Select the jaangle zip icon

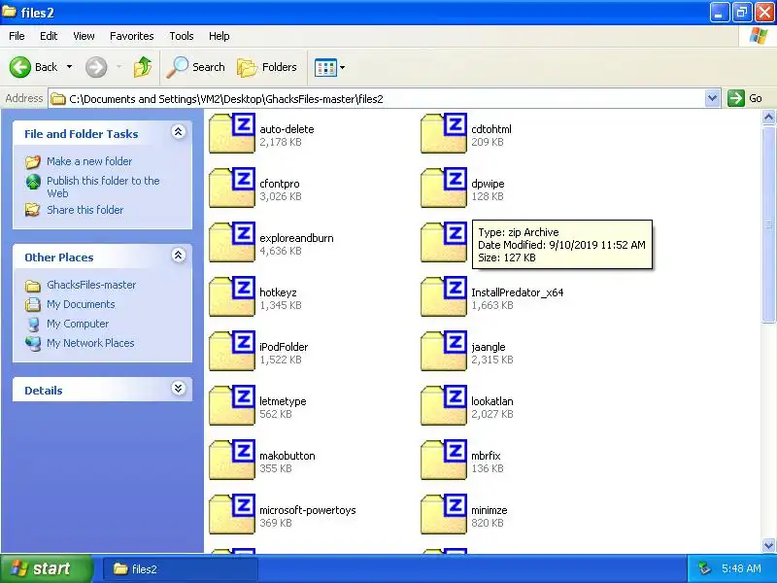tap(444, 351)
